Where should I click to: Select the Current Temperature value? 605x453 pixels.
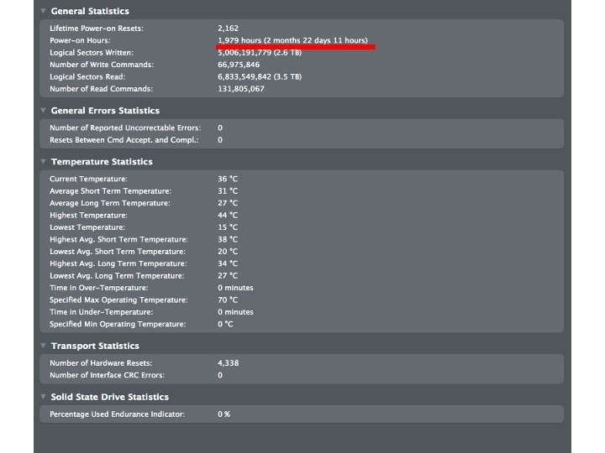[x=228, y=179]
